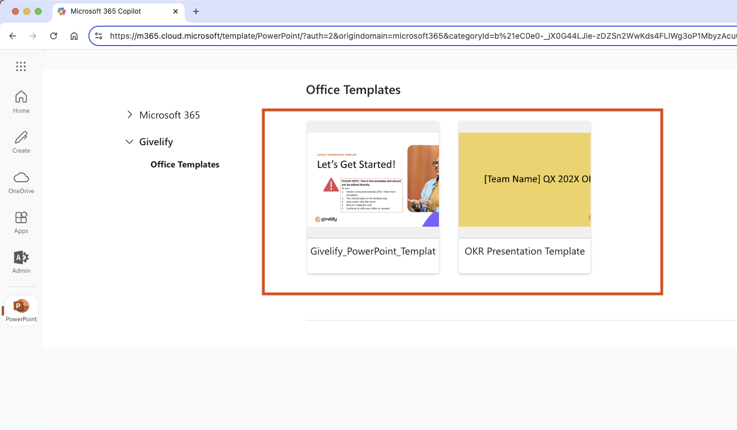The height and width of the screenshot is (430, 737).
Task: Go to Home in the sidebar
Action: click(x=21, y=102)
